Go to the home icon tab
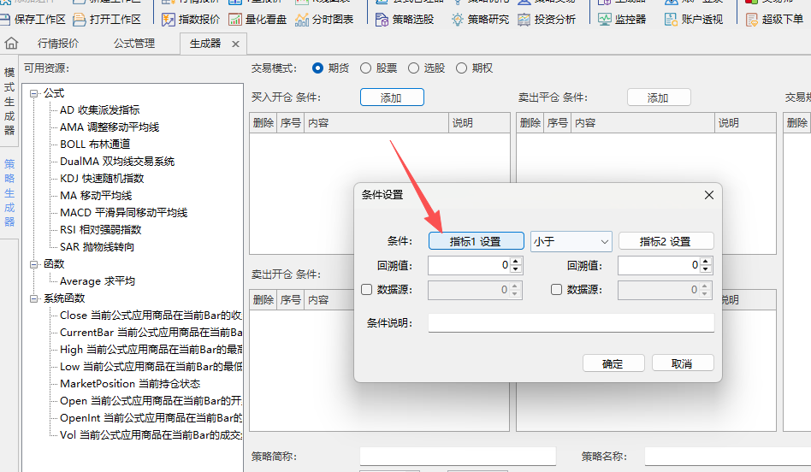 click(12, 43)
